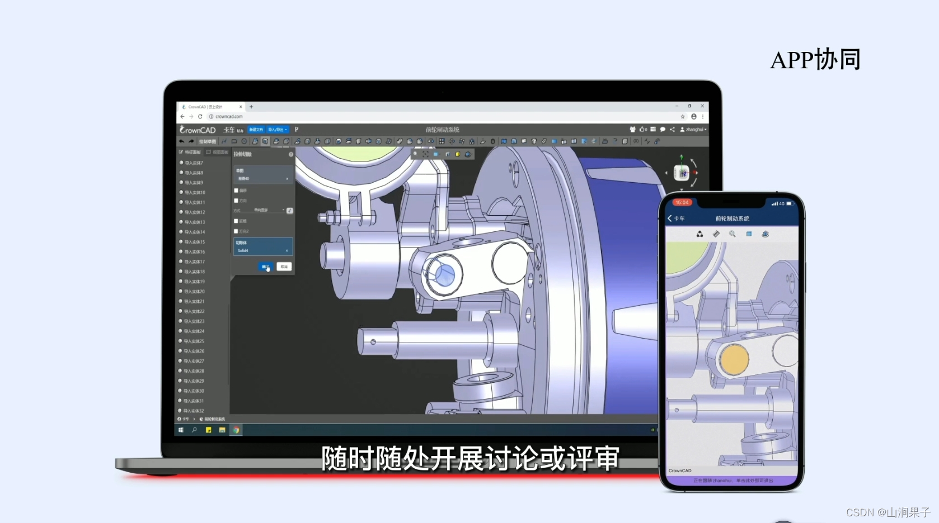Select 导入实体32 in feature tree
The width and height of the screenshot is (939, 523).
pyautogui.click(x=194, y=411)
